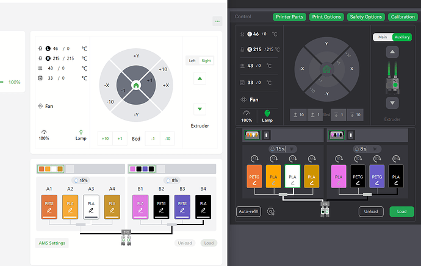Click bed +10 button in light panel
This screenshot has width=421, height=266.
[x=105, y=139]
